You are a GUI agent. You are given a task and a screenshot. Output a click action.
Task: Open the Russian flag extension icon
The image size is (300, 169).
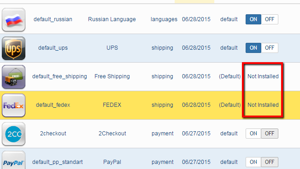click(13, 19)
